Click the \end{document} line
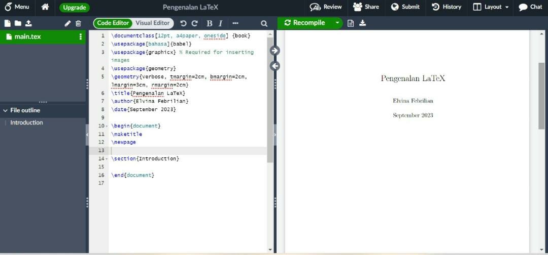The height and width of the screenshot is (255, 548). point(132,175)
